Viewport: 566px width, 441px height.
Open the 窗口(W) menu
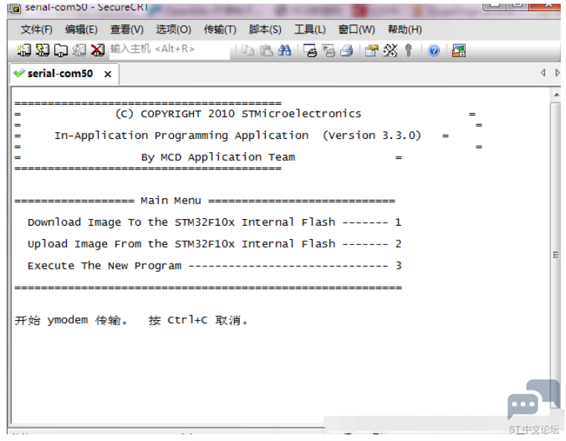point(357,29)
